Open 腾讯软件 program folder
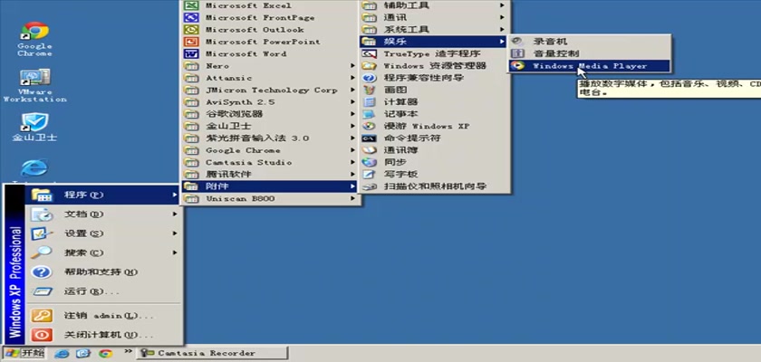761x362 pixels. point(271,174)
